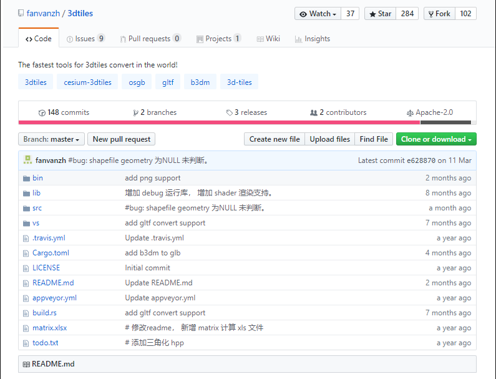The height and width of the screenshot is (379, 496).
Task: Click Create new file button
Action: pos(275,139)
